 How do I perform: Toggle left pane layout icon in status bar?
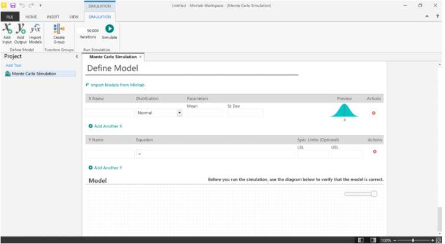pyautogui.click(x=360, y=240)
